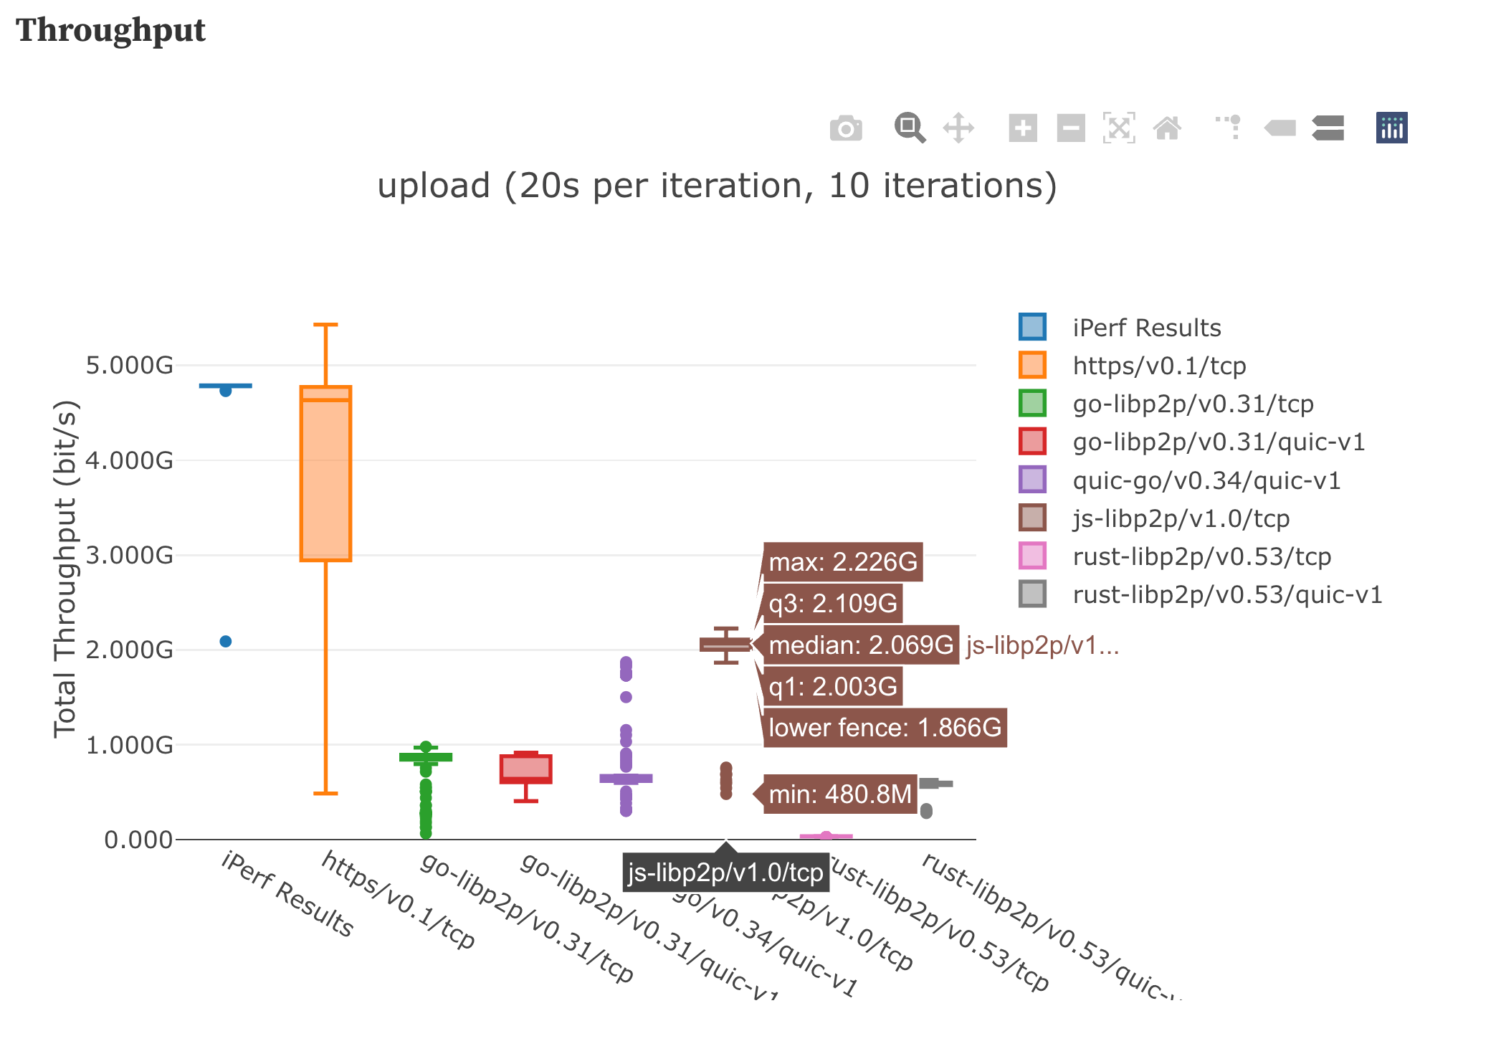
Task: Switch to pan mode
Action: 958,128
